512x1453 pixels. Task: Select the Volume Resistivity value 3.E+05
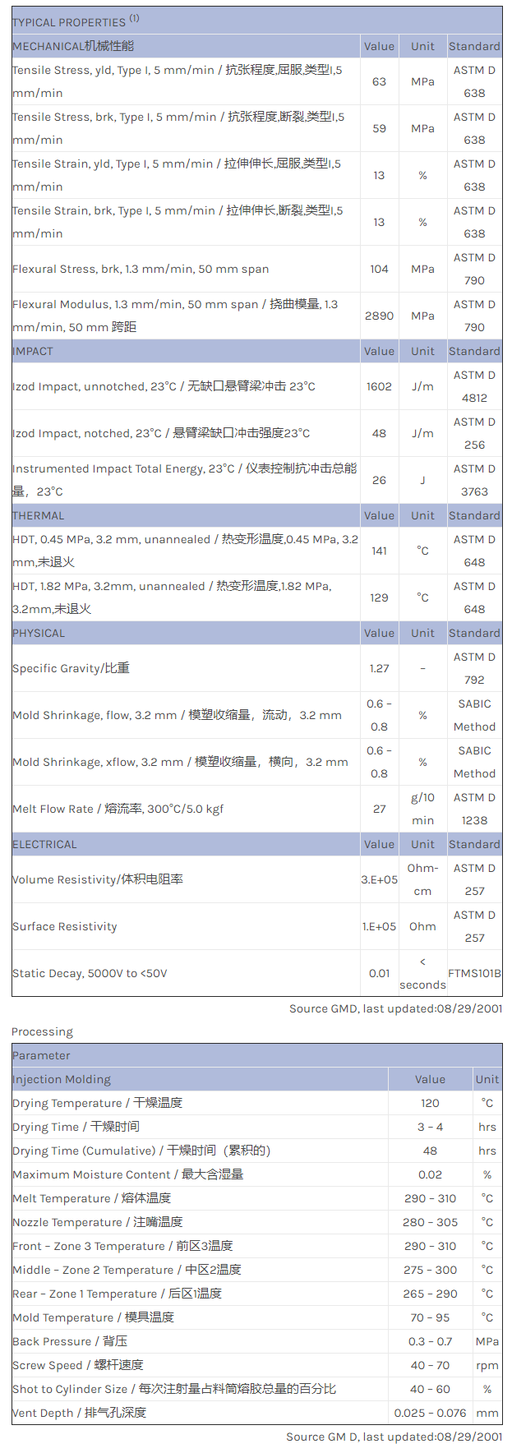tap(379, 879)
